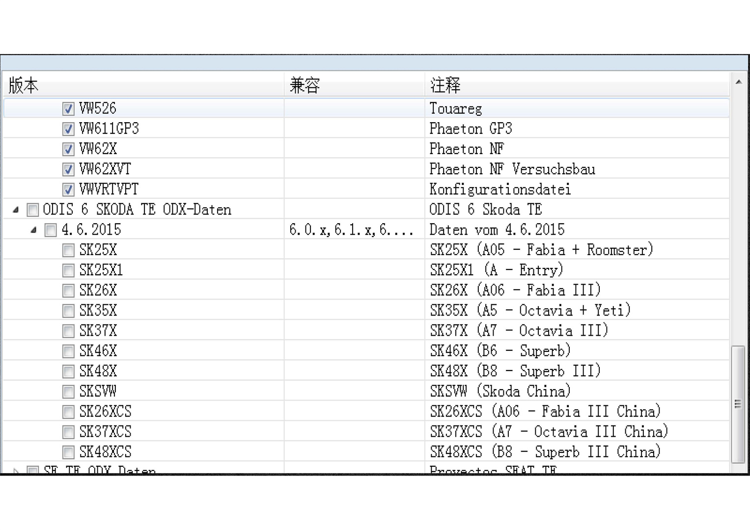Click 'SK46X (B6 - Superb)' comment
The width and height of the screenshot is (750, 530).
[500, 351]
